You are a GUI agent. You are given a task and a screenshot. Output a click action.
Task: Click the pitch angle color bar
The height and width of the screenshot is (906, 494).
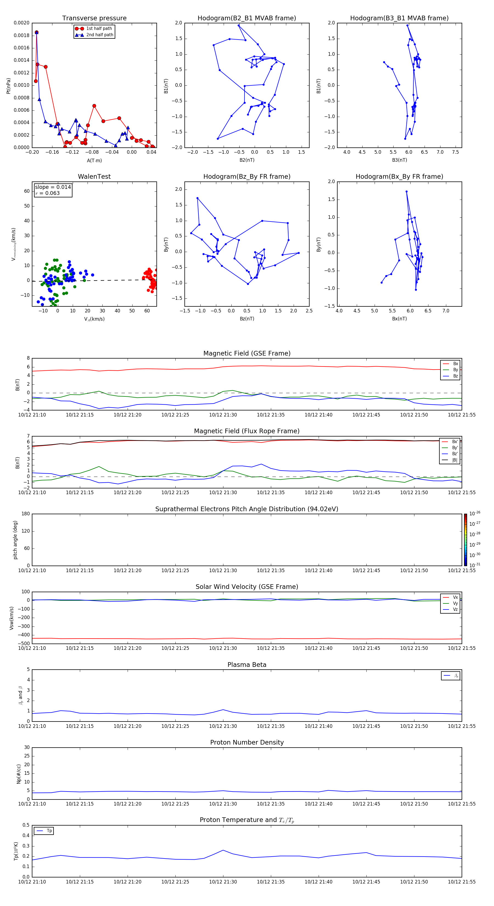465,540
